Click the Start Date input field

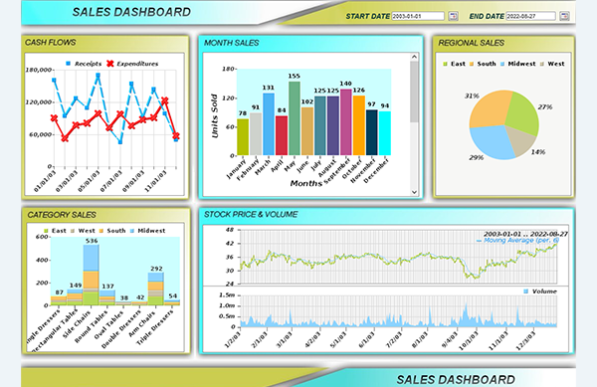(418, 16)
